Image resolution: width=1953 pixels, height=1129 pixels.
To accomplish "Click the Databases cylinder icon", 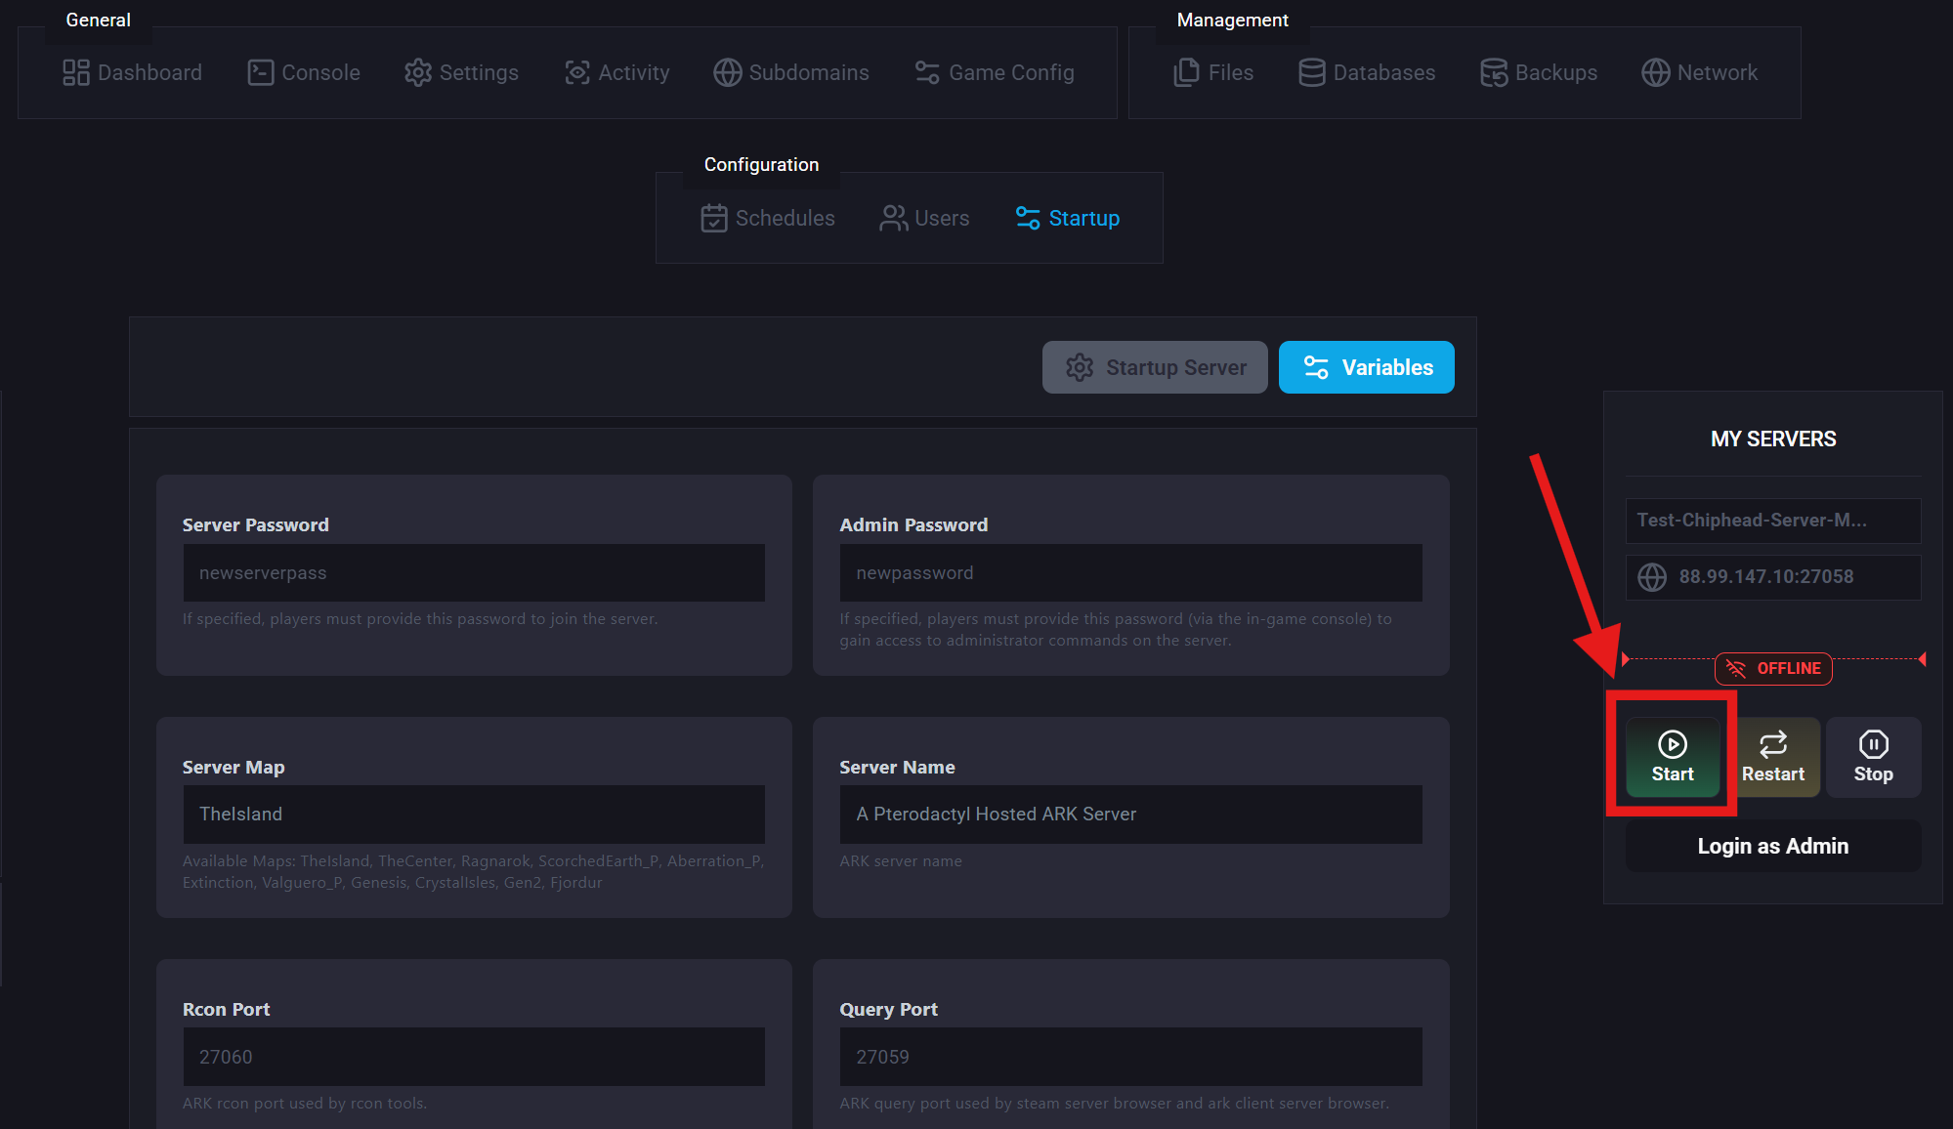I will click(1311, 72).
